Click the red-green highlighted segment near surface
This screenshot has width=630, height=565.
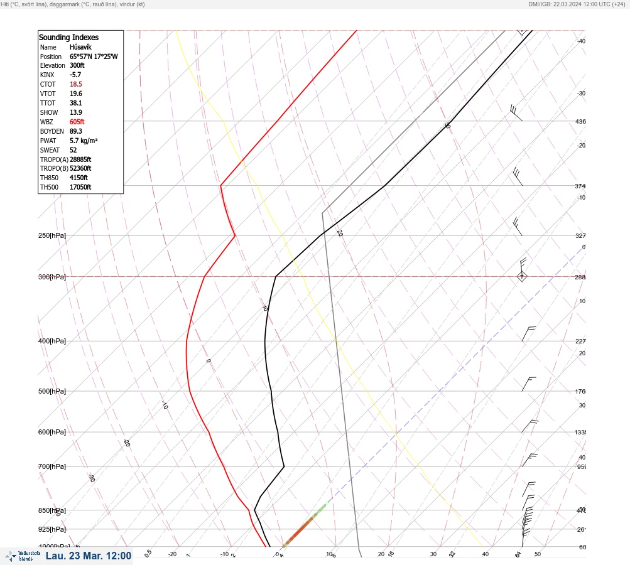pyautogui.click(x=305, y=525)
